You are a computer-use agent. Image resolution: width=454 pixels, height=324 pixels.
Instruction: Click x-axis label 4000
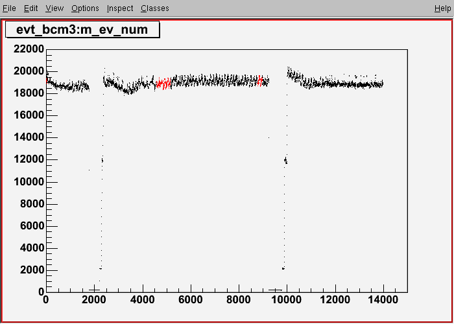[x=143, y=300]
